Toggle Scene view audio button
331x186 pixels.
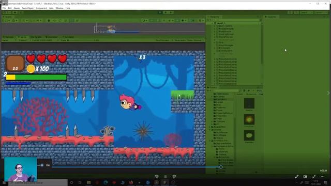(164, 21)
